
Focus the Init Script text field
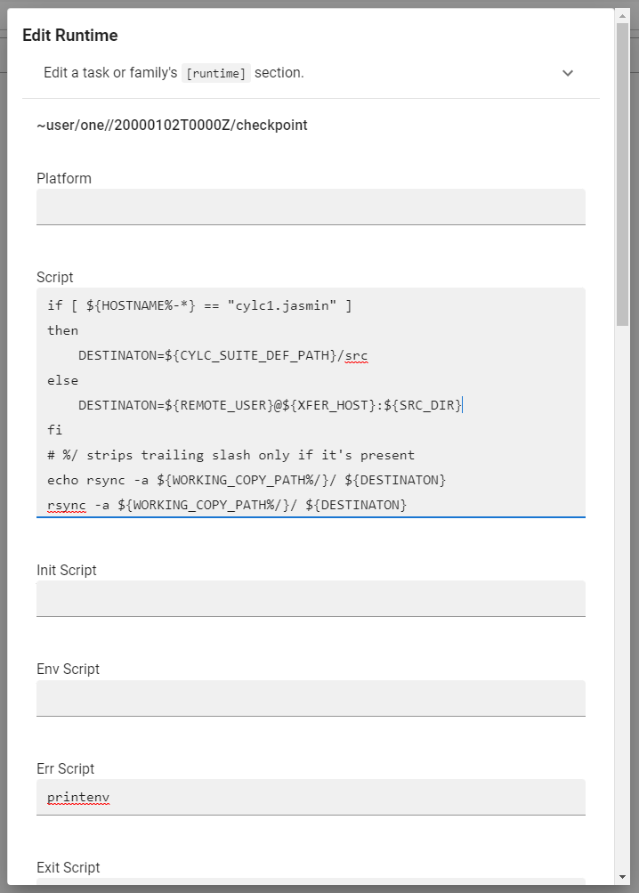311,598
